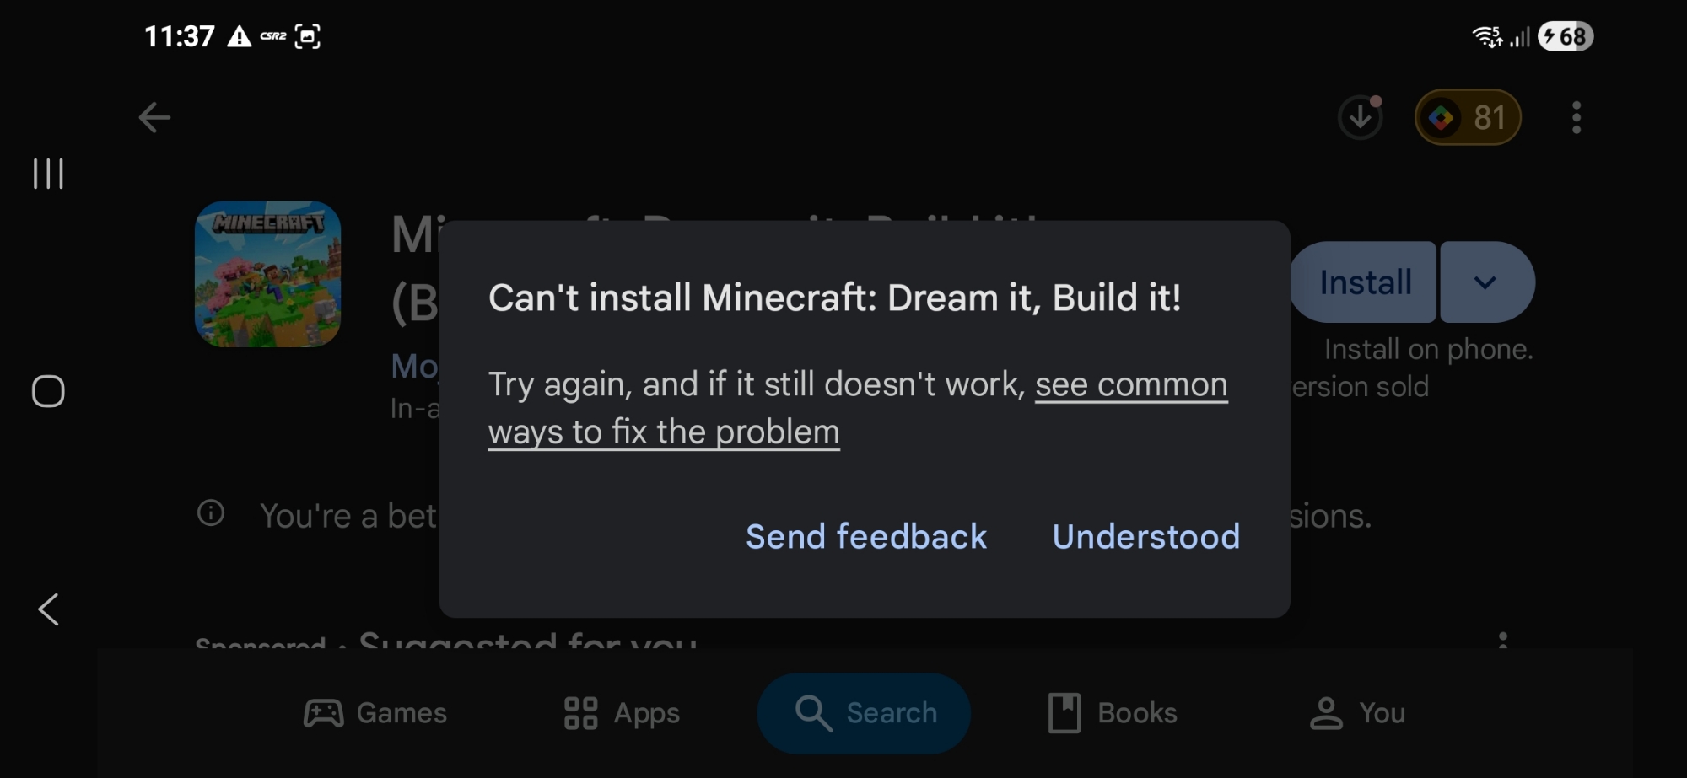This screenshot has height=778, width=1687.
Task: Open the three-dot overflow menu
Action: pos(1576,117)
